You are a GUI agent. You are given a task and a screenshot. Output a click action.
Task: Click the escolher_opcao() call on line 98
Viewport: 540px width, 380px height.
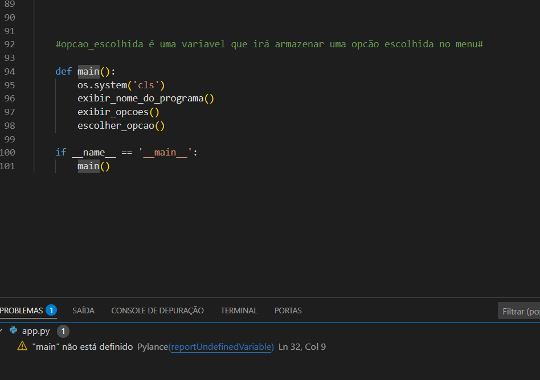[121, 126]
